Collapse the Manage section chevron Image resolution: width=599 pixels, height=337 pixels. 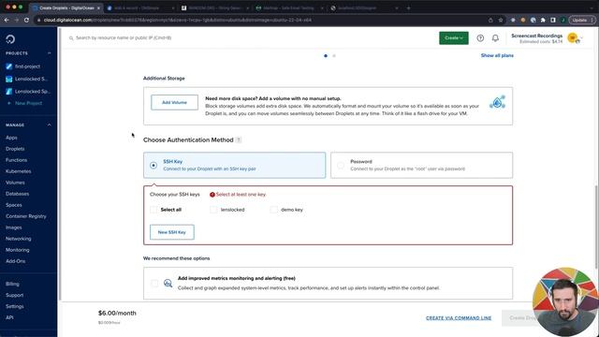pyautogui.click(x=50, y=125)
